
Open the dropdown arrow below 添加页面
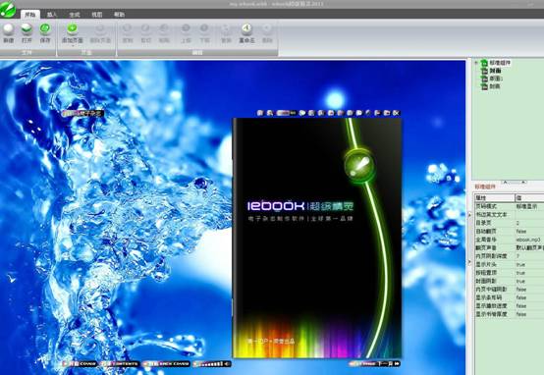(x=73, y=45)
